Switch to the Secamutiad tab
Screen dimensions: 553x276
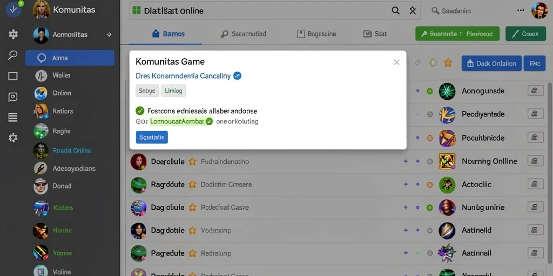pos(243,34)
